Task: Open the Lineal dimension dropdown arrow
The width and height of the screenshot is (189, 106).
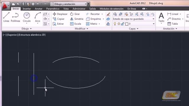Action: (180, 14)
